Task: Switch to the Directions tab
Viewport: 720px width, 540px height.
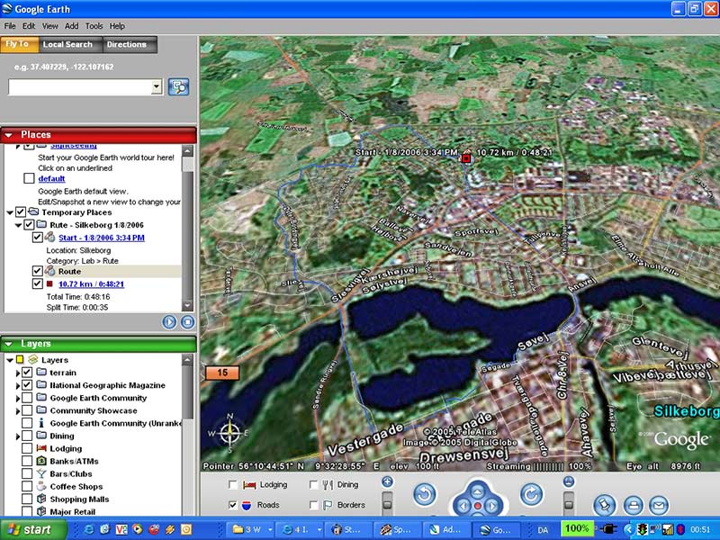Action: point(130,44)
